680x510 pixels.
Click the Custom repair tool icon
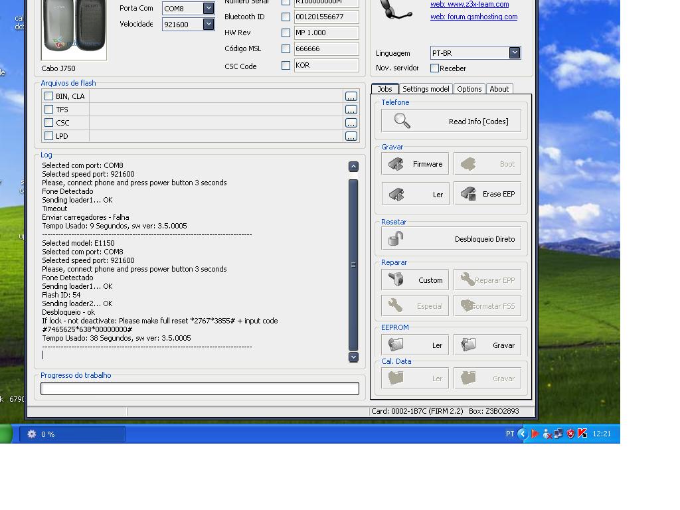(x=396, y=280)
